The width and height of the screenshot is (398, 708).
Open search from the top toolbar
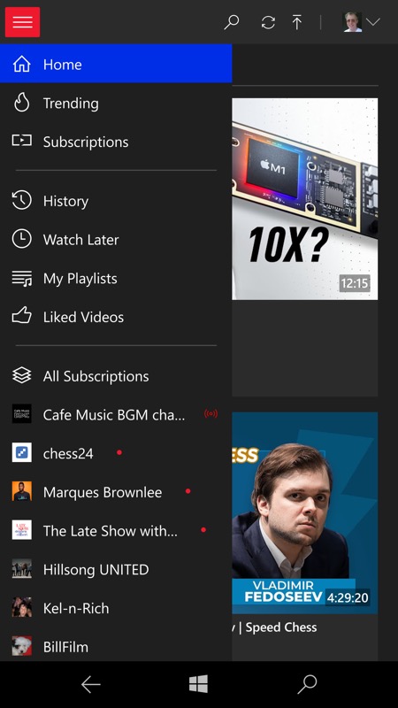pyautogui.click(x=232, y=22)
